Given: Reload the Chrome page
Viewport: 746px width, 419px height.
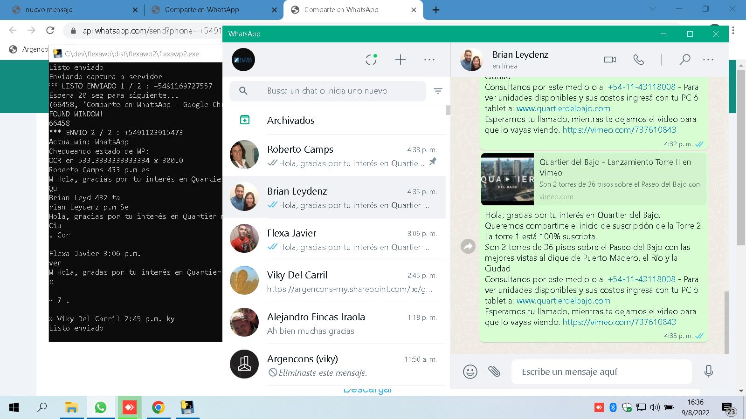Looking at the screenshot, I should [x=50, y=30].
